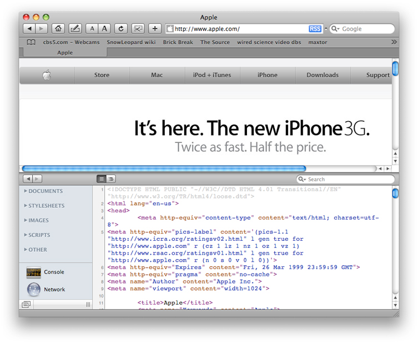Open SnowLeopard wiki bookmark
Viewport: 418px width, 343px height.
point(131,42)
